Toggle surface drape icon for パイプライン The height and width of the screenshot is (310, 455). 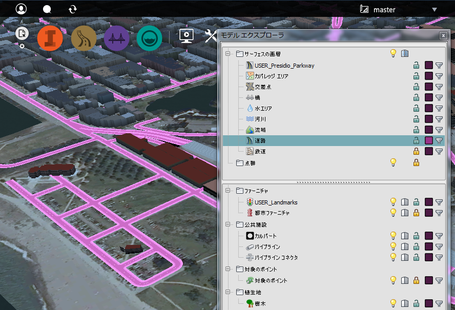(x=405, y=246)
